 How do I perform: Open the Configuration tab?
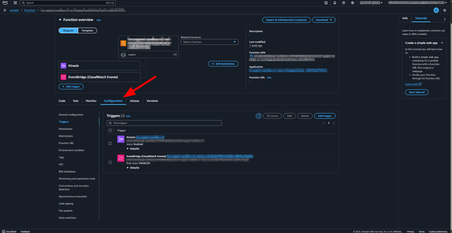[x=113, y=101]
